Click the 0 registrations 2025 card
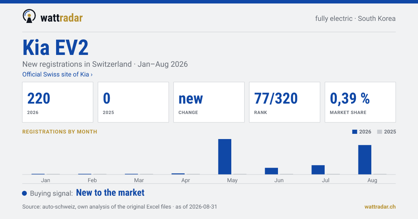Image resolution: width=418 pixels, height=219 pixels. (133, 102)
